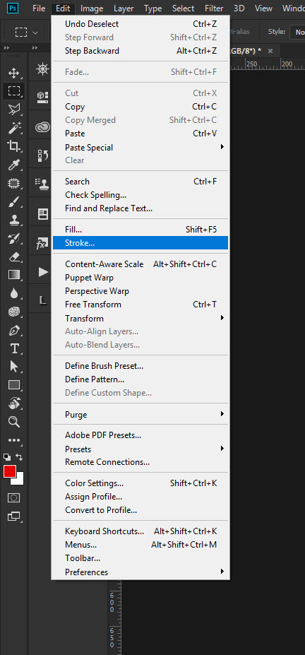Open the Layer menu
The image size is (305, 655).
[x=124, y=8]
